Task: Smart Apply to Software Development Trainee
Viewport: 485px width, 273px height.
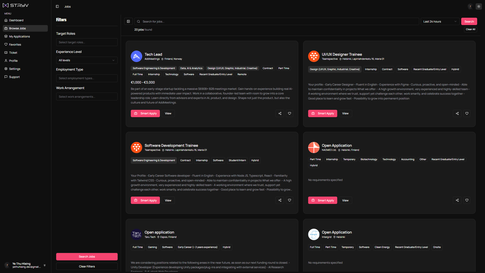Action: 145,200
